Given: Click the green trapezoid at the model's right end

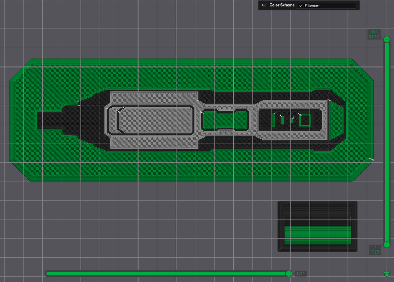Looking at the screenshot, I should [x=337, y=121].
